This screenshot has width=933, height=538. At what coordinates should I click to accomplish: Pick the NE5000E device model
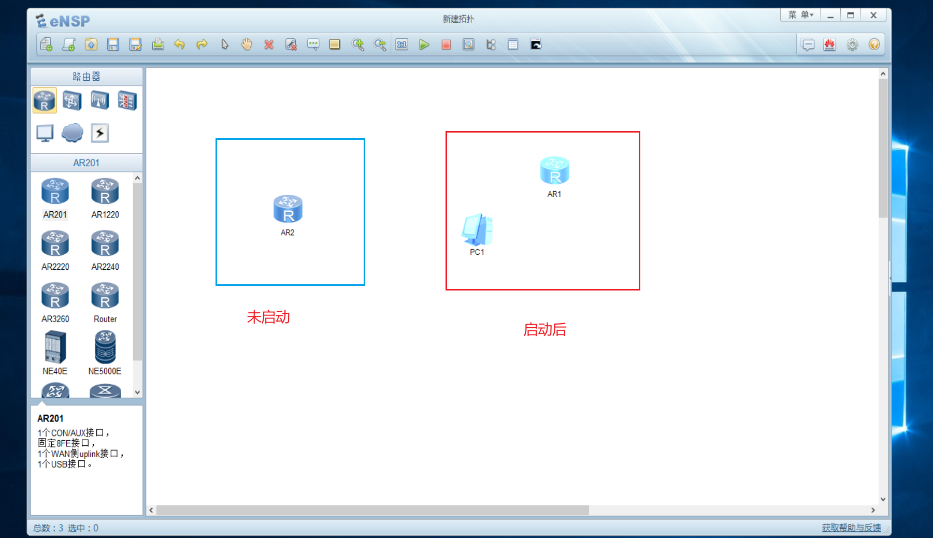(x=105, y=353)
